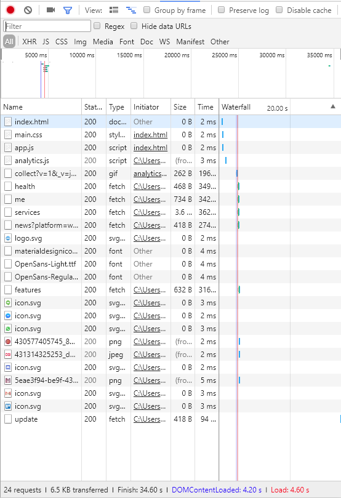Viewport: 341px width, 498px height.
Task: Select the features fetch request
Action: [x=170, y=290]
